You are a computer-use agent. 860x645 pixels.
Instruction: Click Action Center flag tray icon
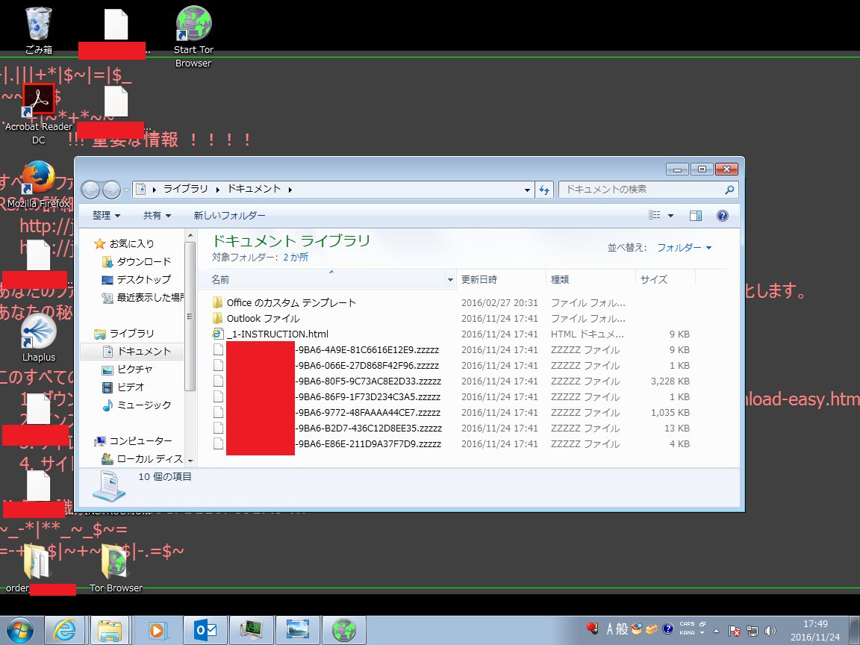click(x=735, y=631)
